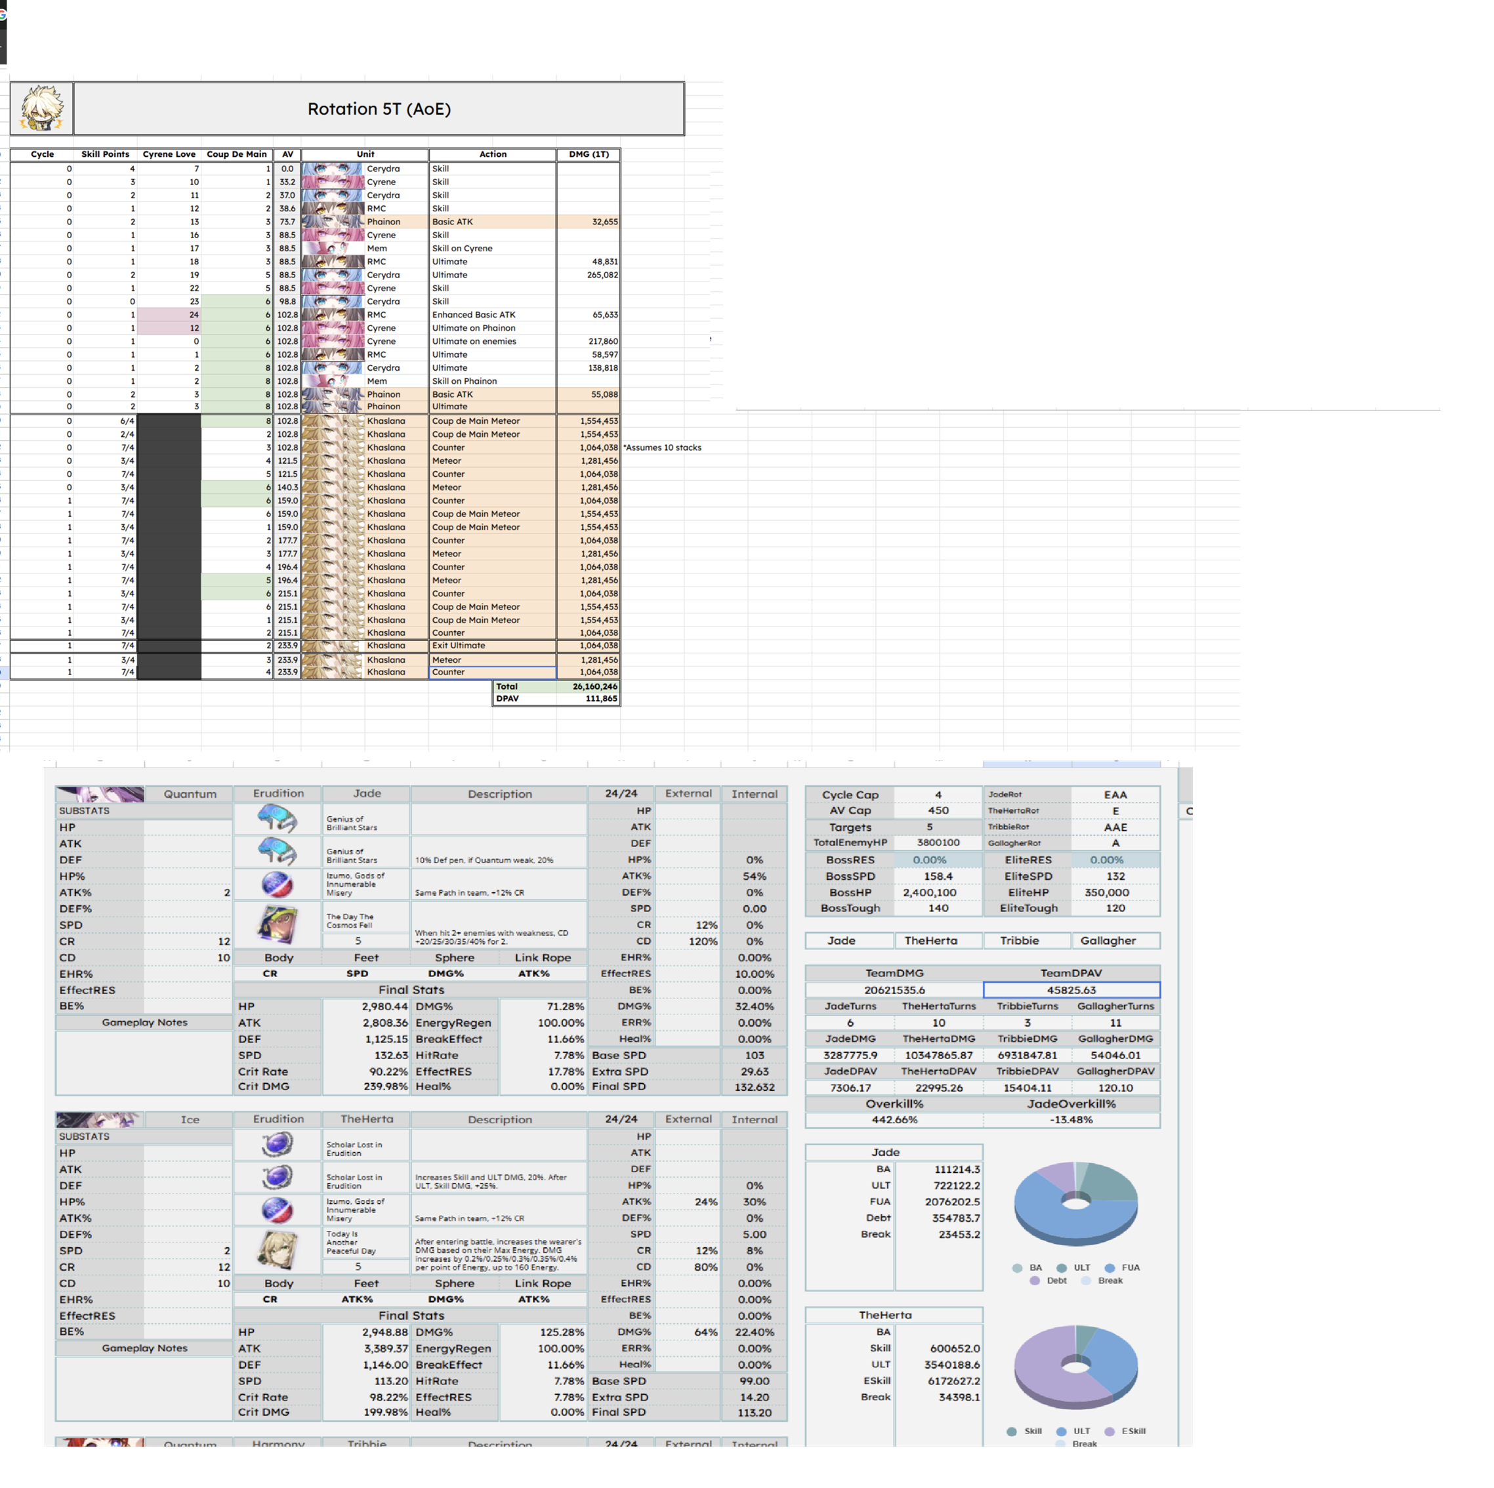This screenshot has width=1494, height=1488.
Task: Click Jade's top Genius of Brilliant Stars relic icon
Action: click(277, 818)
